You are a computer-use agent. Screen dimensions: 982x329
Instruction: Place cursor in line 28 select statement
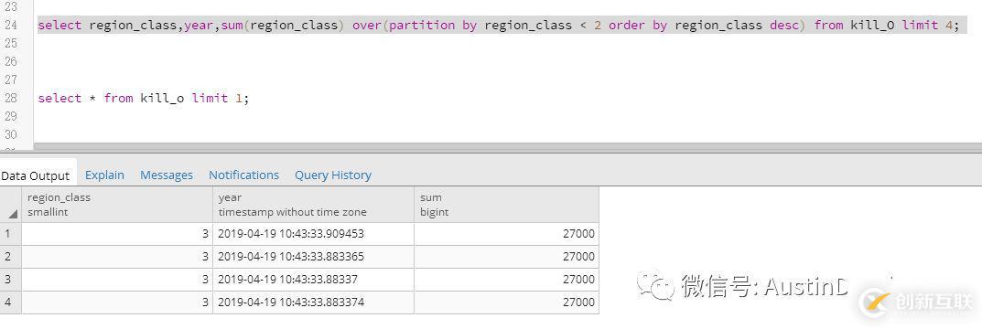point(144,98)
